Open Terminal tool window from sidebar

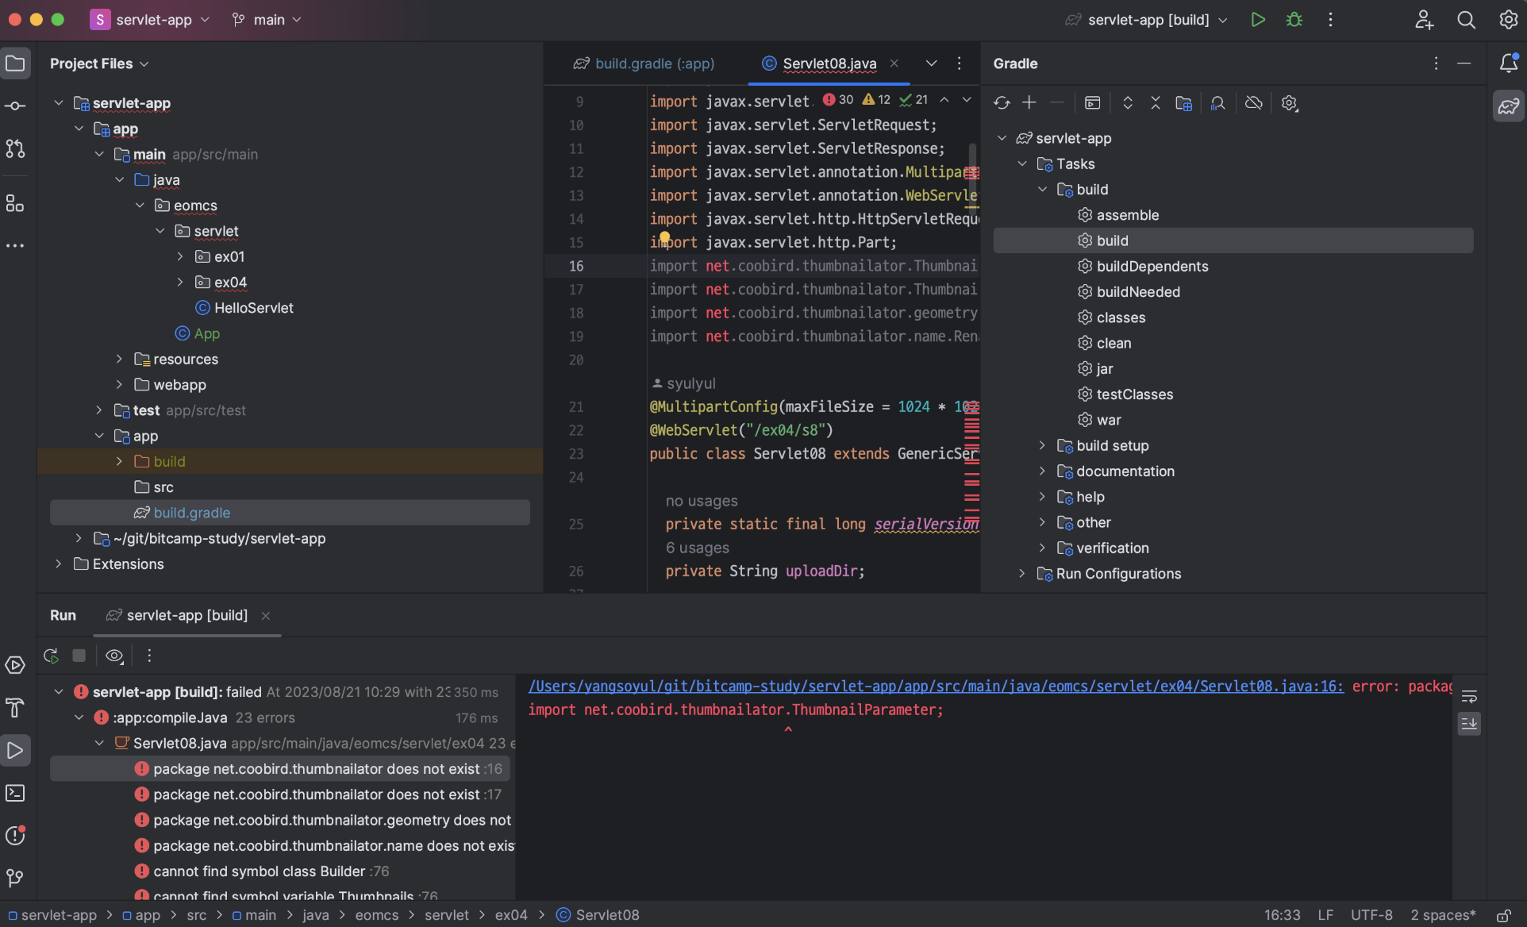point(15,793)
